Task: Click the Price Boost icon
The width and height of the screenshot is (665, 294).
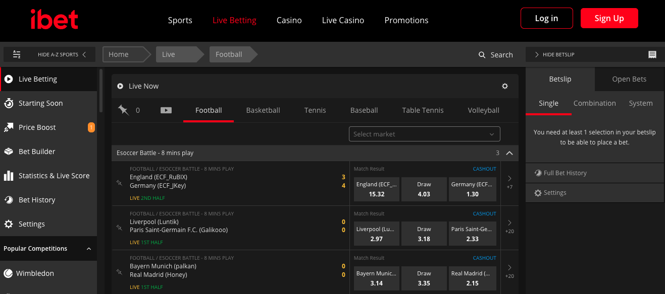Action: tap(9, 127)
